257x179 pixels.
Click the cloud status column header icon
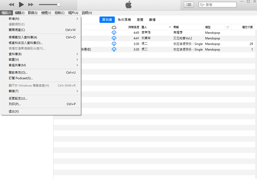point(114,27)
